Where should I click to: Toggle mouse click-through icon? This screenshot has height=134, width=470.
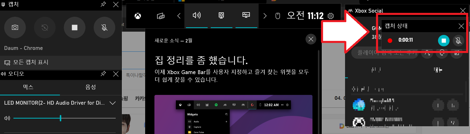pyautogui.click(x=278, y=16)
